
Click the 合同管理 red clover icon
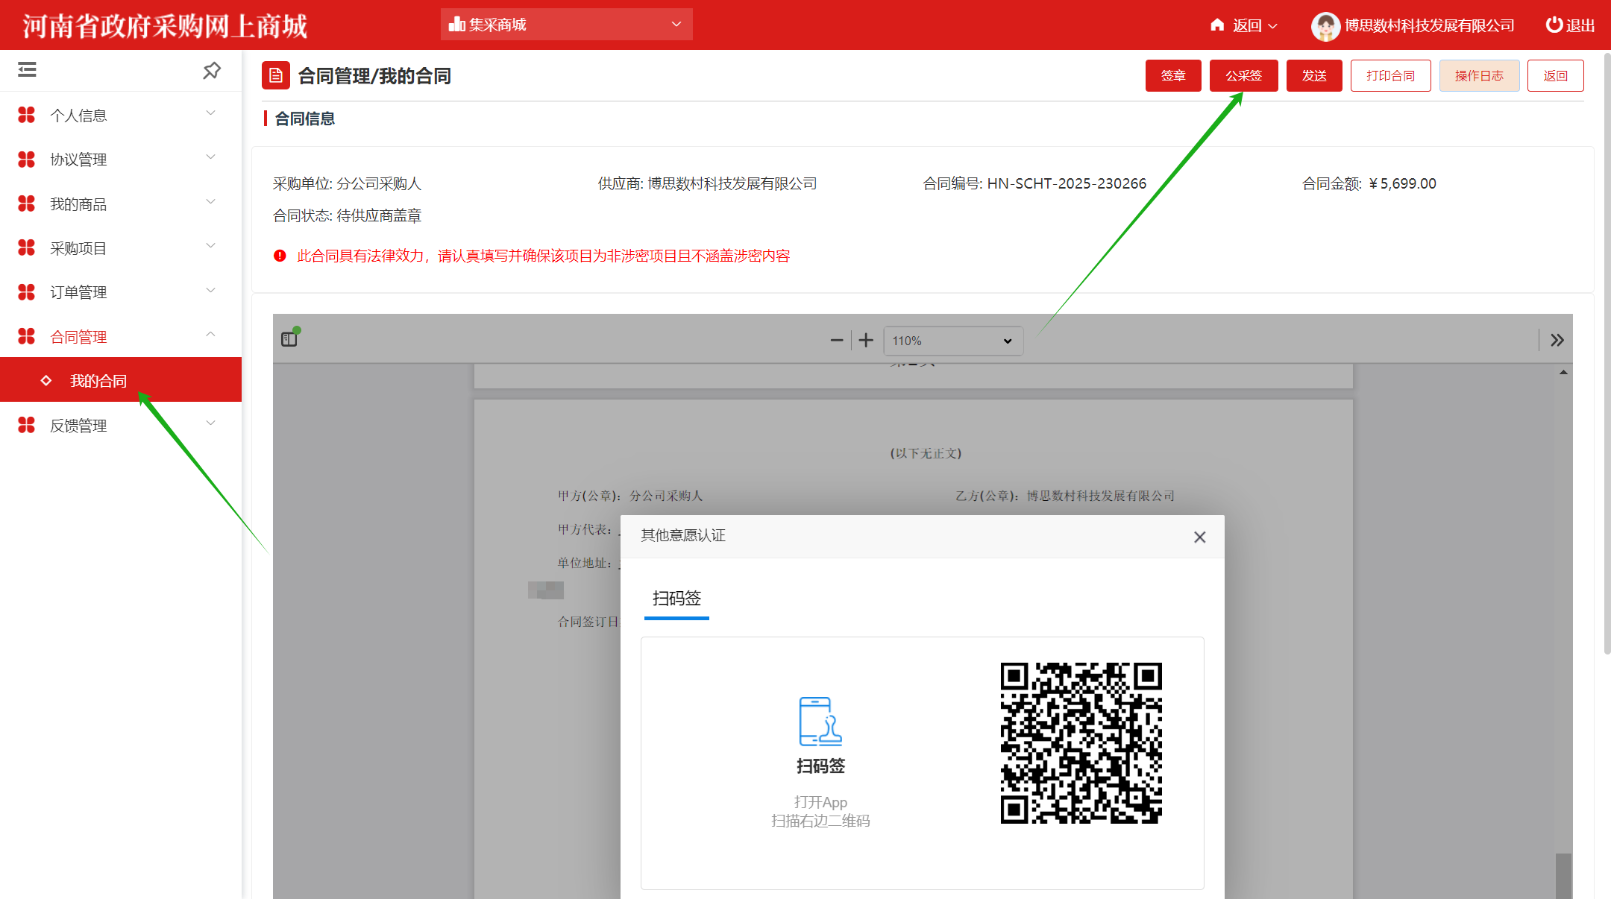click(26, 336)
